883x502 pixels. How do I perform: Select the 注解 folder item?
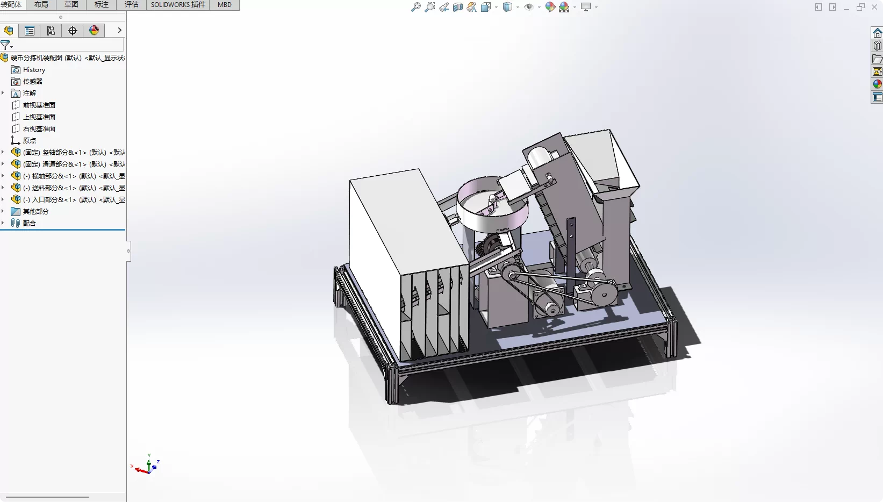coord(24,94)
